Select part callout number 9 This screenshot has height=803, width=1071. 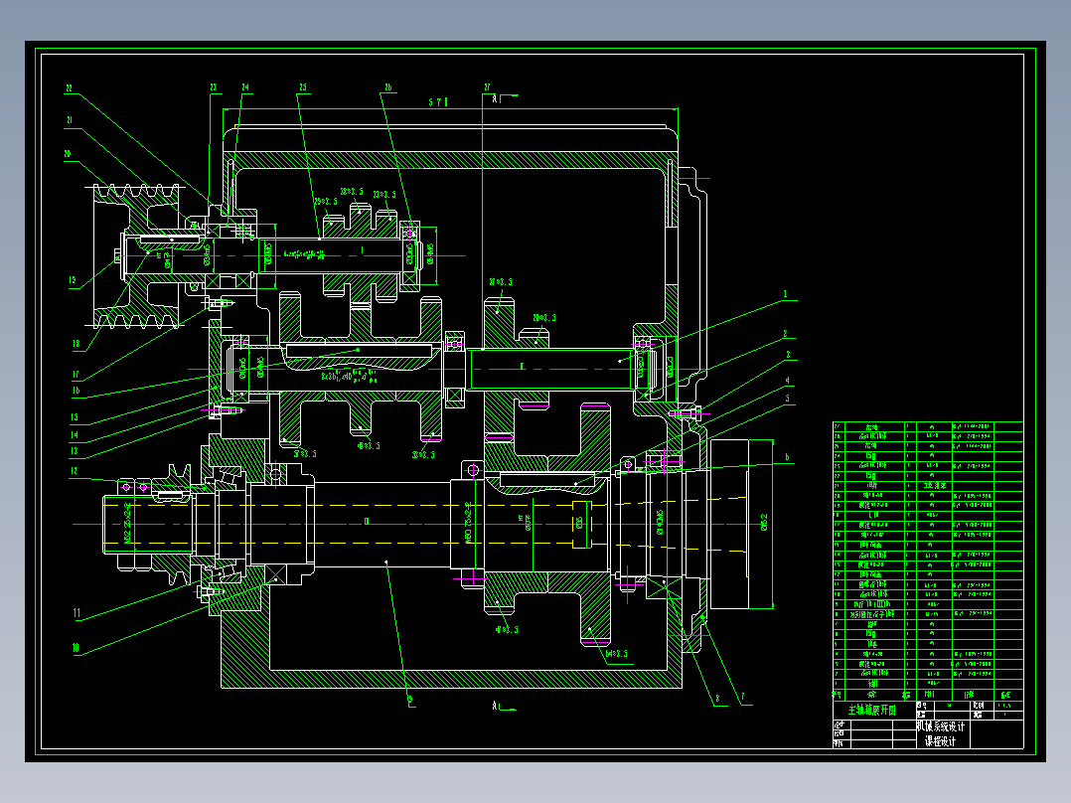click(409, 699)
